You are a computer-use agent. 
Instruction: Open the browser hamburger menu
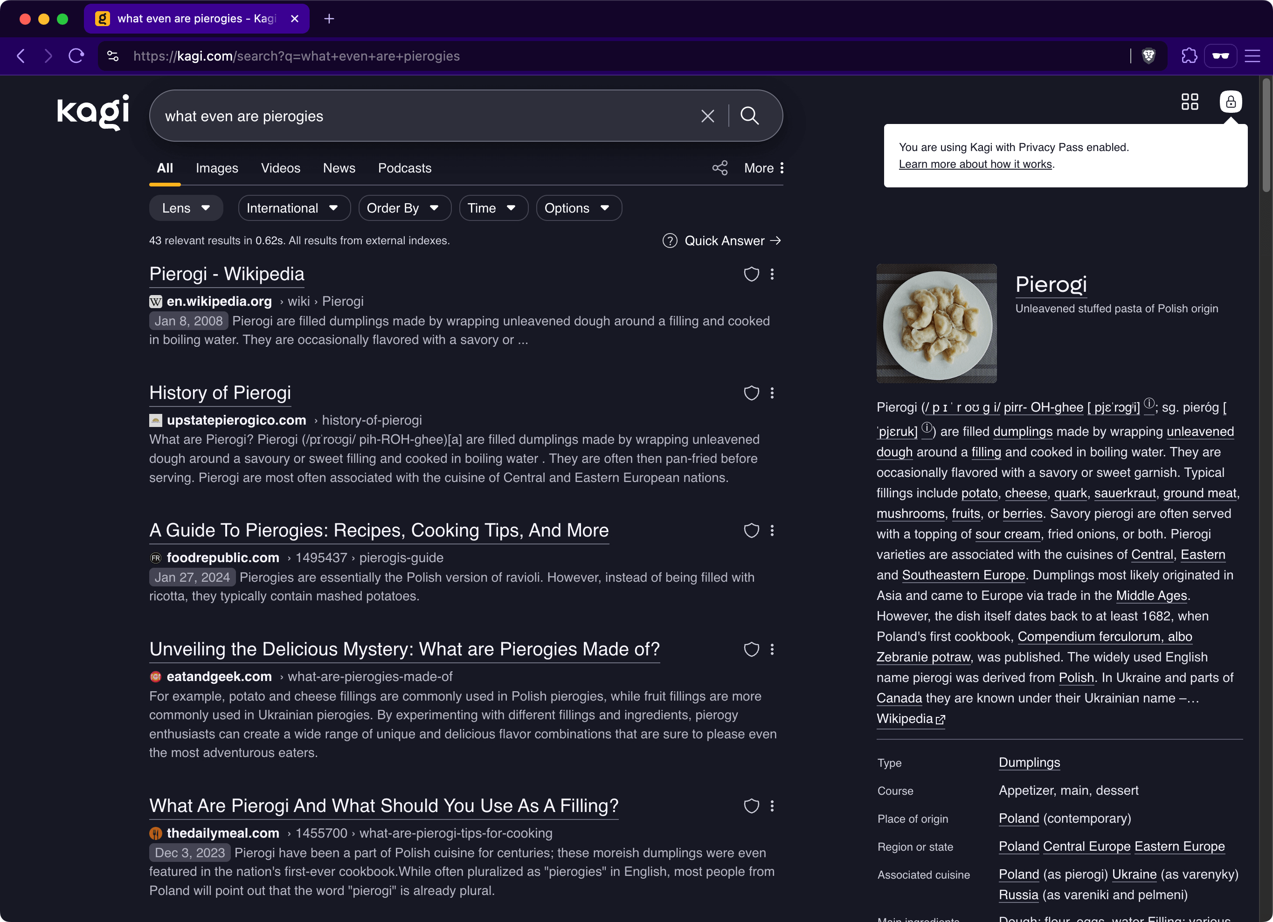(x=1252, y=56)
